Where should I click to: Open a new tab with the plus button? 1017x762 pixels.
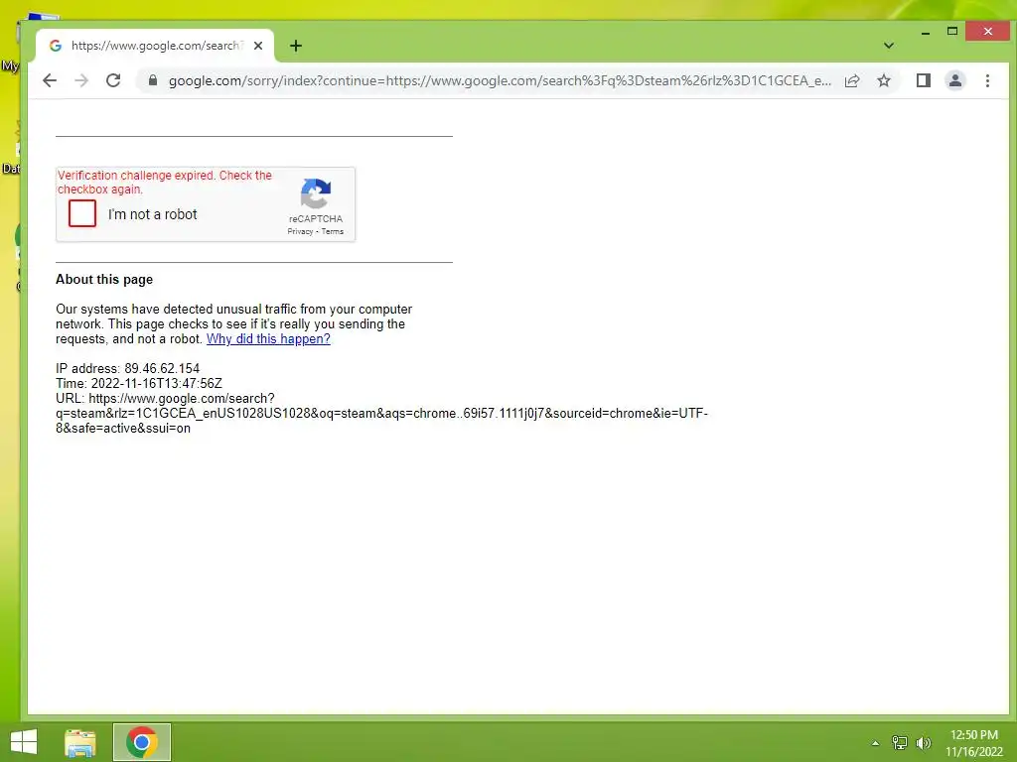tap(296, 46)
